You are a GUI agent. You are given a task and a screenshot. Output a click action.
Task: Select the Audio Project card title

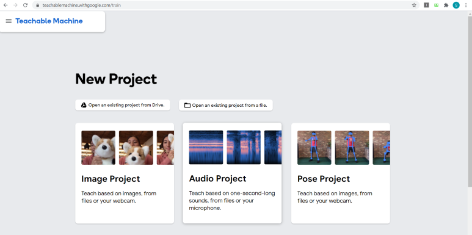[217, 178]
